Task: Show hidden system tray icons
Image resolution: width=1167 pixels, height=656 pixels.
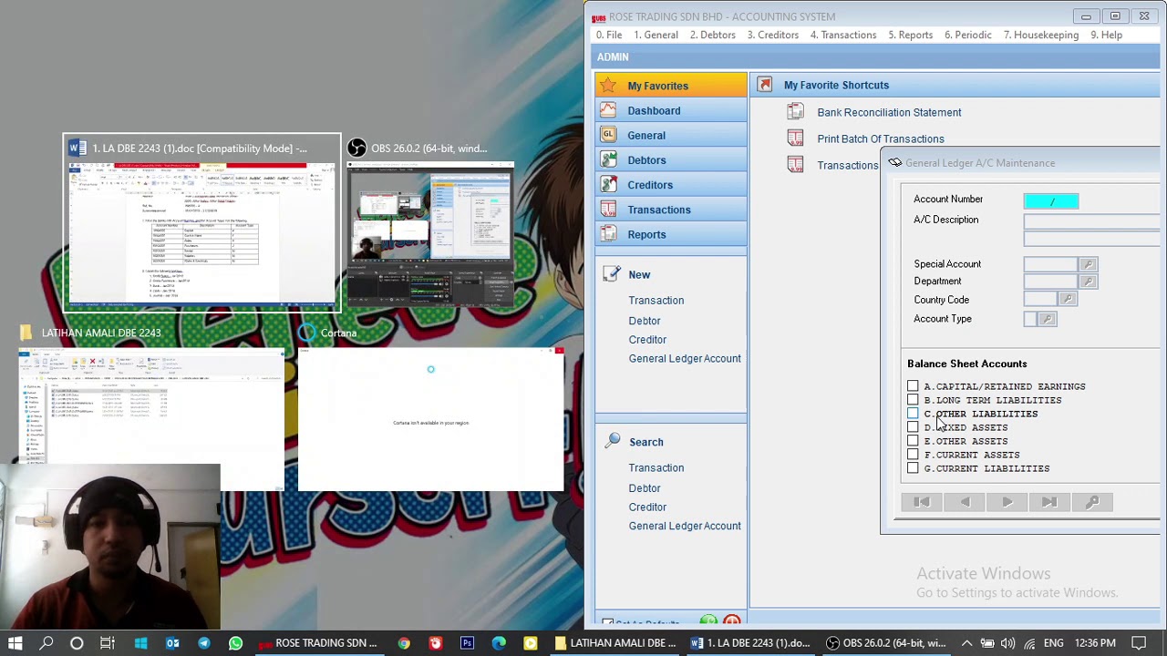Action: (966, 643)
